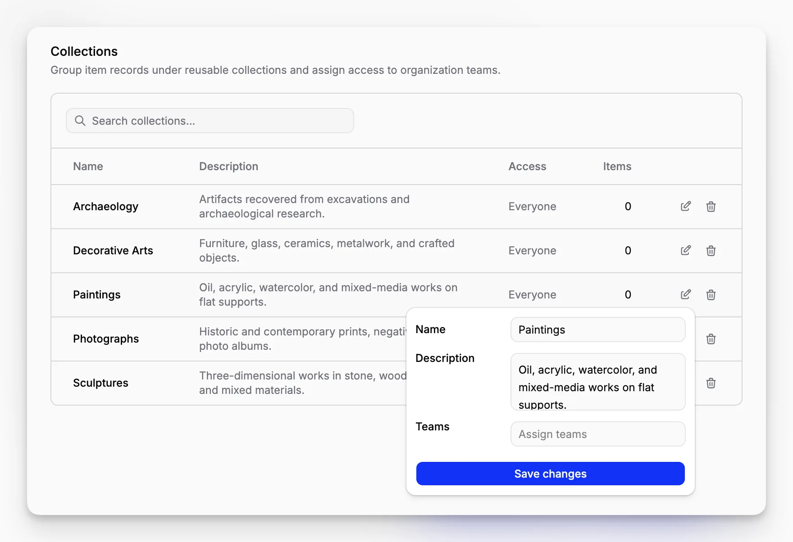Click the Collections page heading
Viewport: 793px width, 542px height.
click(x=84, y=51)
